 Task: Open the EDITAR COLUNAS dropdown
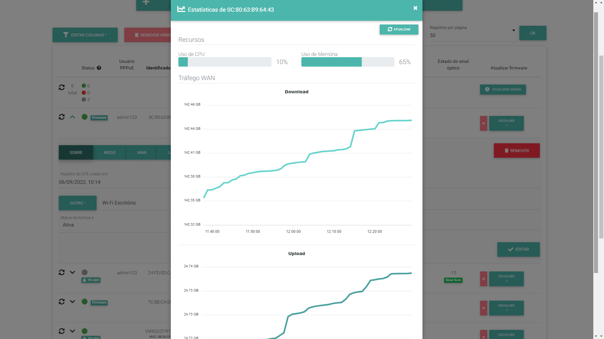point(85,35)
